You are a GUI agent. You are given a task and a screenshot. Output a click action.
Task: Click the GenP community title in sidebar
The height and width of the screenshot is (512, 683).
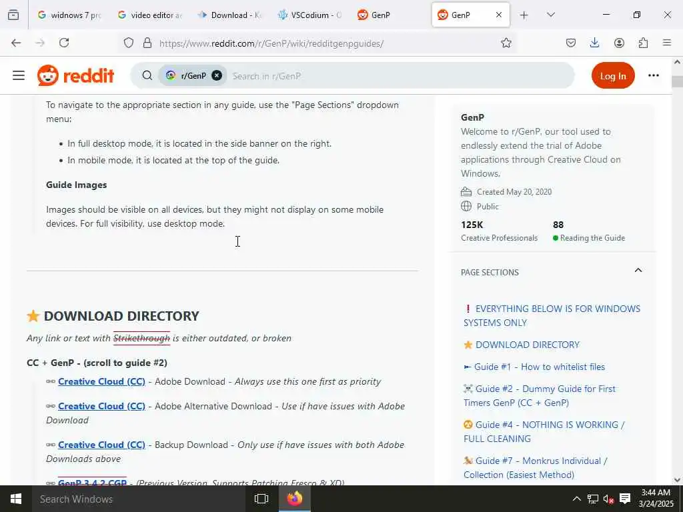(473, 117)
